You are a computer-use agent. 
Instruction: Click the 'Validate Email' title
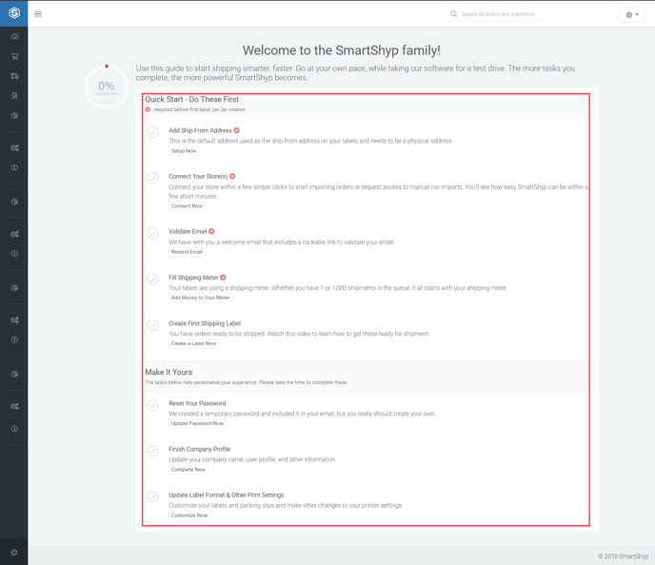point(188,231)
